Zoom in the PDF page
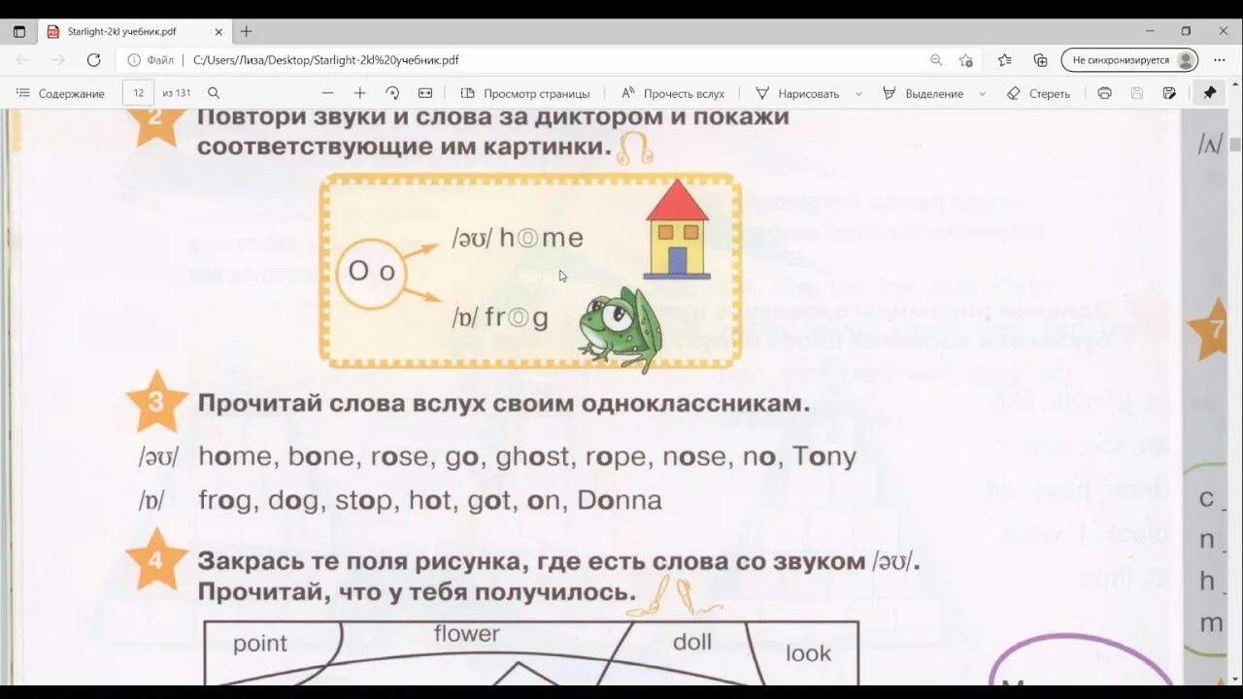1243x699 pixels. tap(359, 93)
